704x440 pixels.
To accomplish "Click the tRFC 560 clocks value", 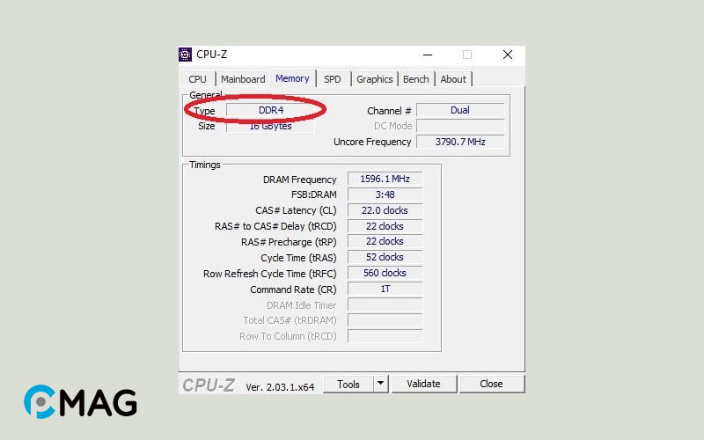I will [x=385, y=273].
